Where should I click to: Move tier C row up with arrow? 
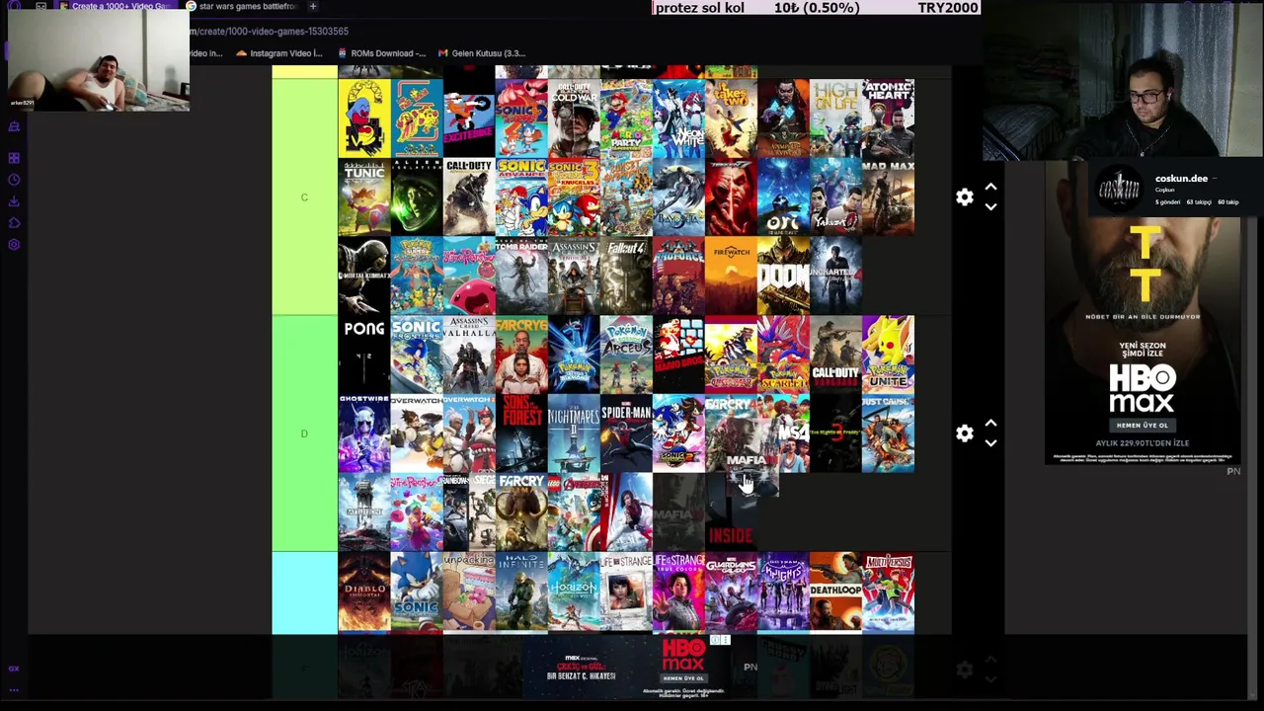point(990,188)
